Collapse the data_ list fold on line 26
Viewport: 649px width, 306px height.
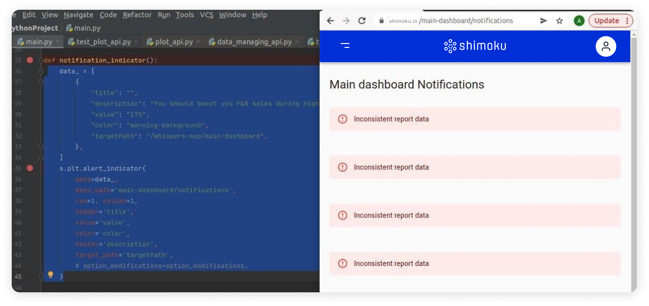click(x=41, y=71)
